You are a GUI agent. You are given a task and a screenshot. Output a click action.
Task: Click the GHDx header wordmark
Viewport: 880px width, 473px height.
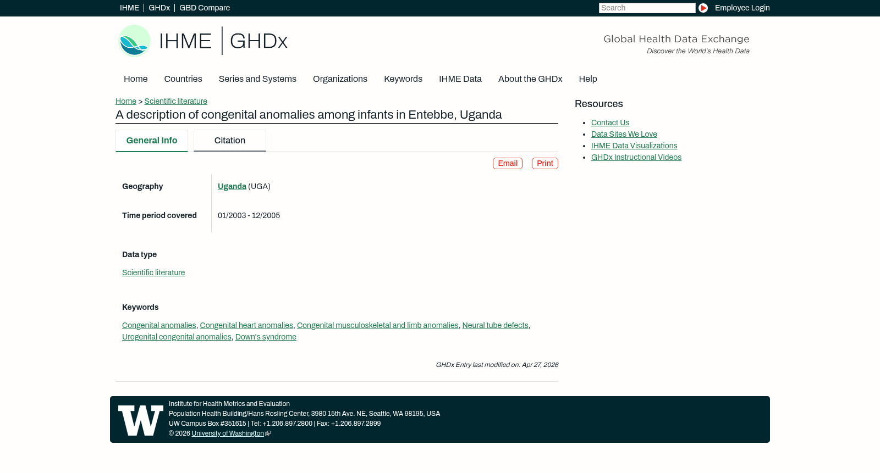pos(258,41)
